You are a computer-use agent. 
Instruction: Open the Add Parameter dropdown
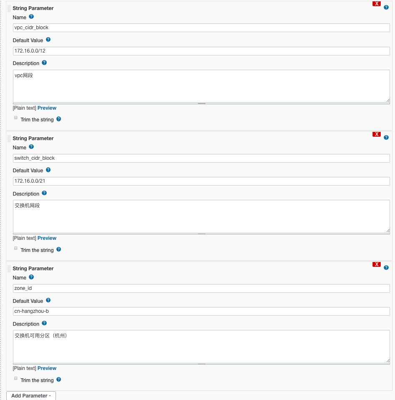[31, 396]
